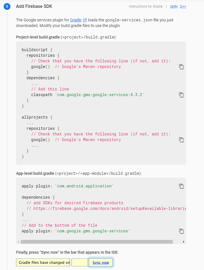Copy the 'com.android.application' plugin line
Screen dimensions: 204x270
181,186
